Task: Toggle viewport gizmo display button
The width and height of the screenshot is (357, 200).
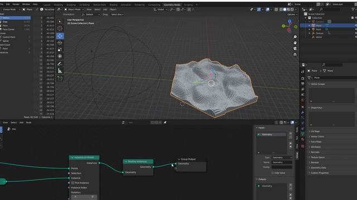Action: [x=259, y=9]
